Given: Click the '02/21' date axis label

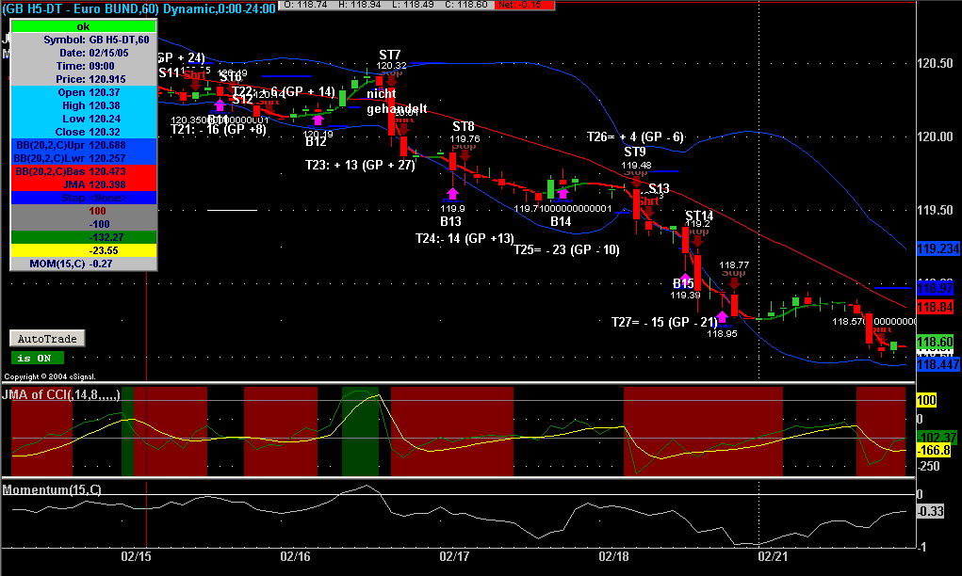Looking at the screenshot, I should pos(773,556).
